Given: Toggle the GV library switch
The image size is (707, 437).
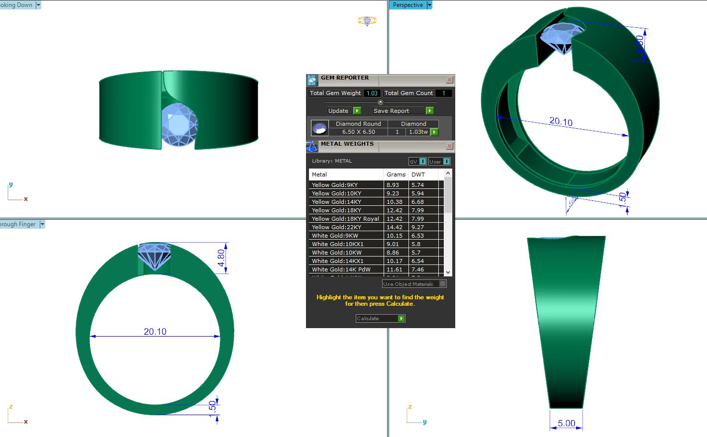Looking at the screenshot, I should pos(422,162).
